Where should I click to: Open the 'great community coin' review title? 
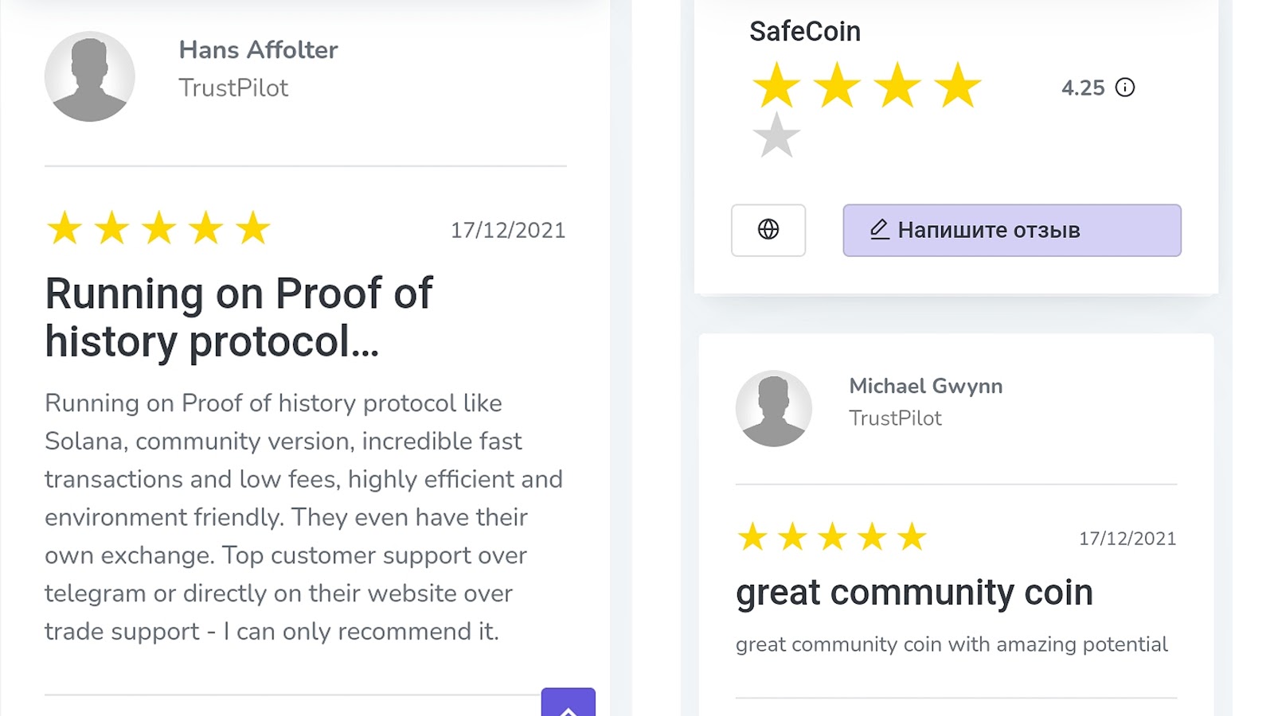(x=914, y=593)
